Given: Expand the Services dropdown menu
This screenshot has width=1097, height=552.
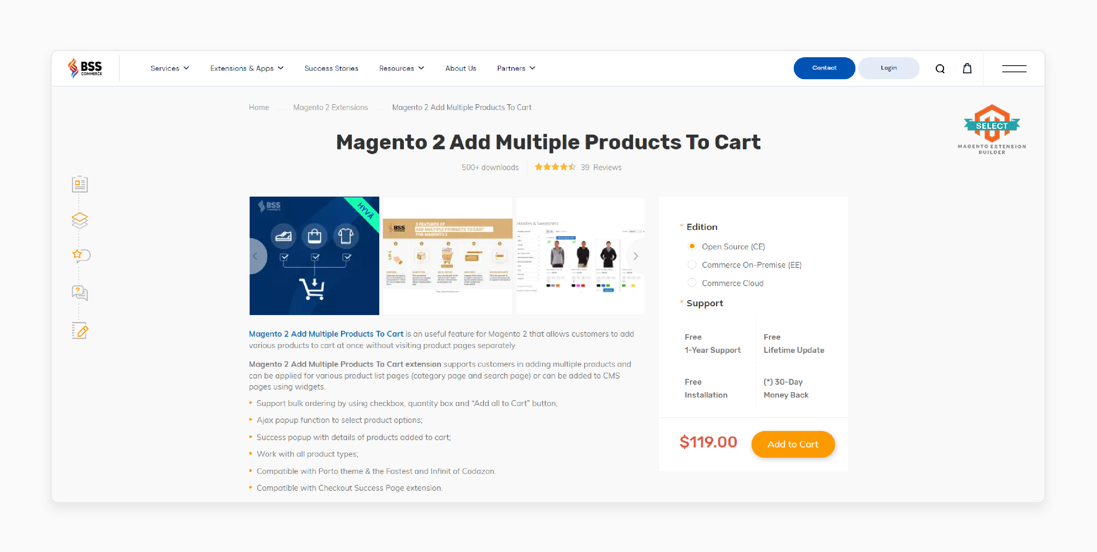Looking at the screenshot, I should (x=170, y=68).
